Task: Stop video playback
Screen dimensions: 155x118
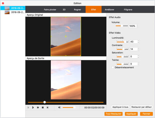Action: tap(43, 107)
